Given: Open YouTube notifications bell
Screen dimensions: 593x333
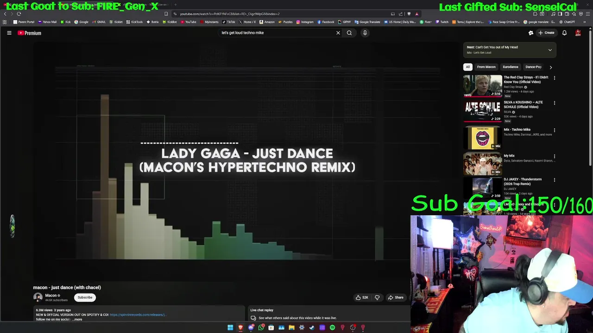Looking at the screenshot, I should [564, 33].
